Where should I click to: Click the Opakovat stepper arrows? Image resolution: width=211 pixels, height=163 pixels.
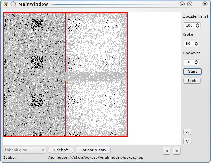click(x=196, y=62)
